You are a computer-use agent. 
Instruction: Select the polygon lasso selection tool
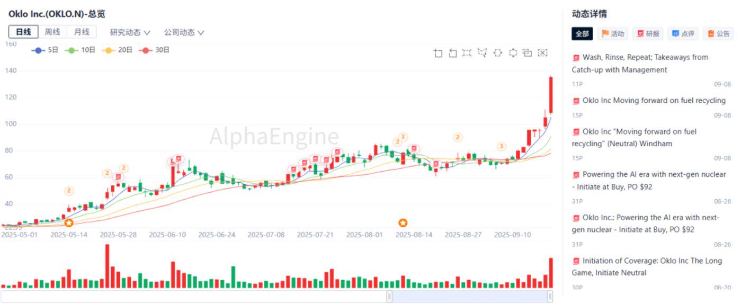[x=482, y=53]
